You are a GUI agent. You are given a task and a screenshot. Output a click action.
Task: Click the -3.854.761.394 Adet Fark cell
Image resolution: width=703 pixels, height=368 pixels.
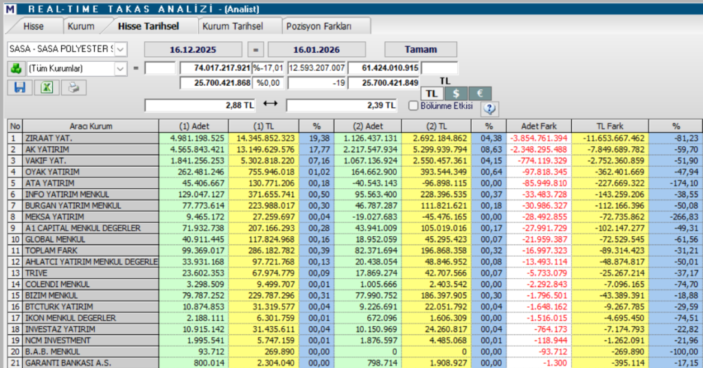pos(539,139)
